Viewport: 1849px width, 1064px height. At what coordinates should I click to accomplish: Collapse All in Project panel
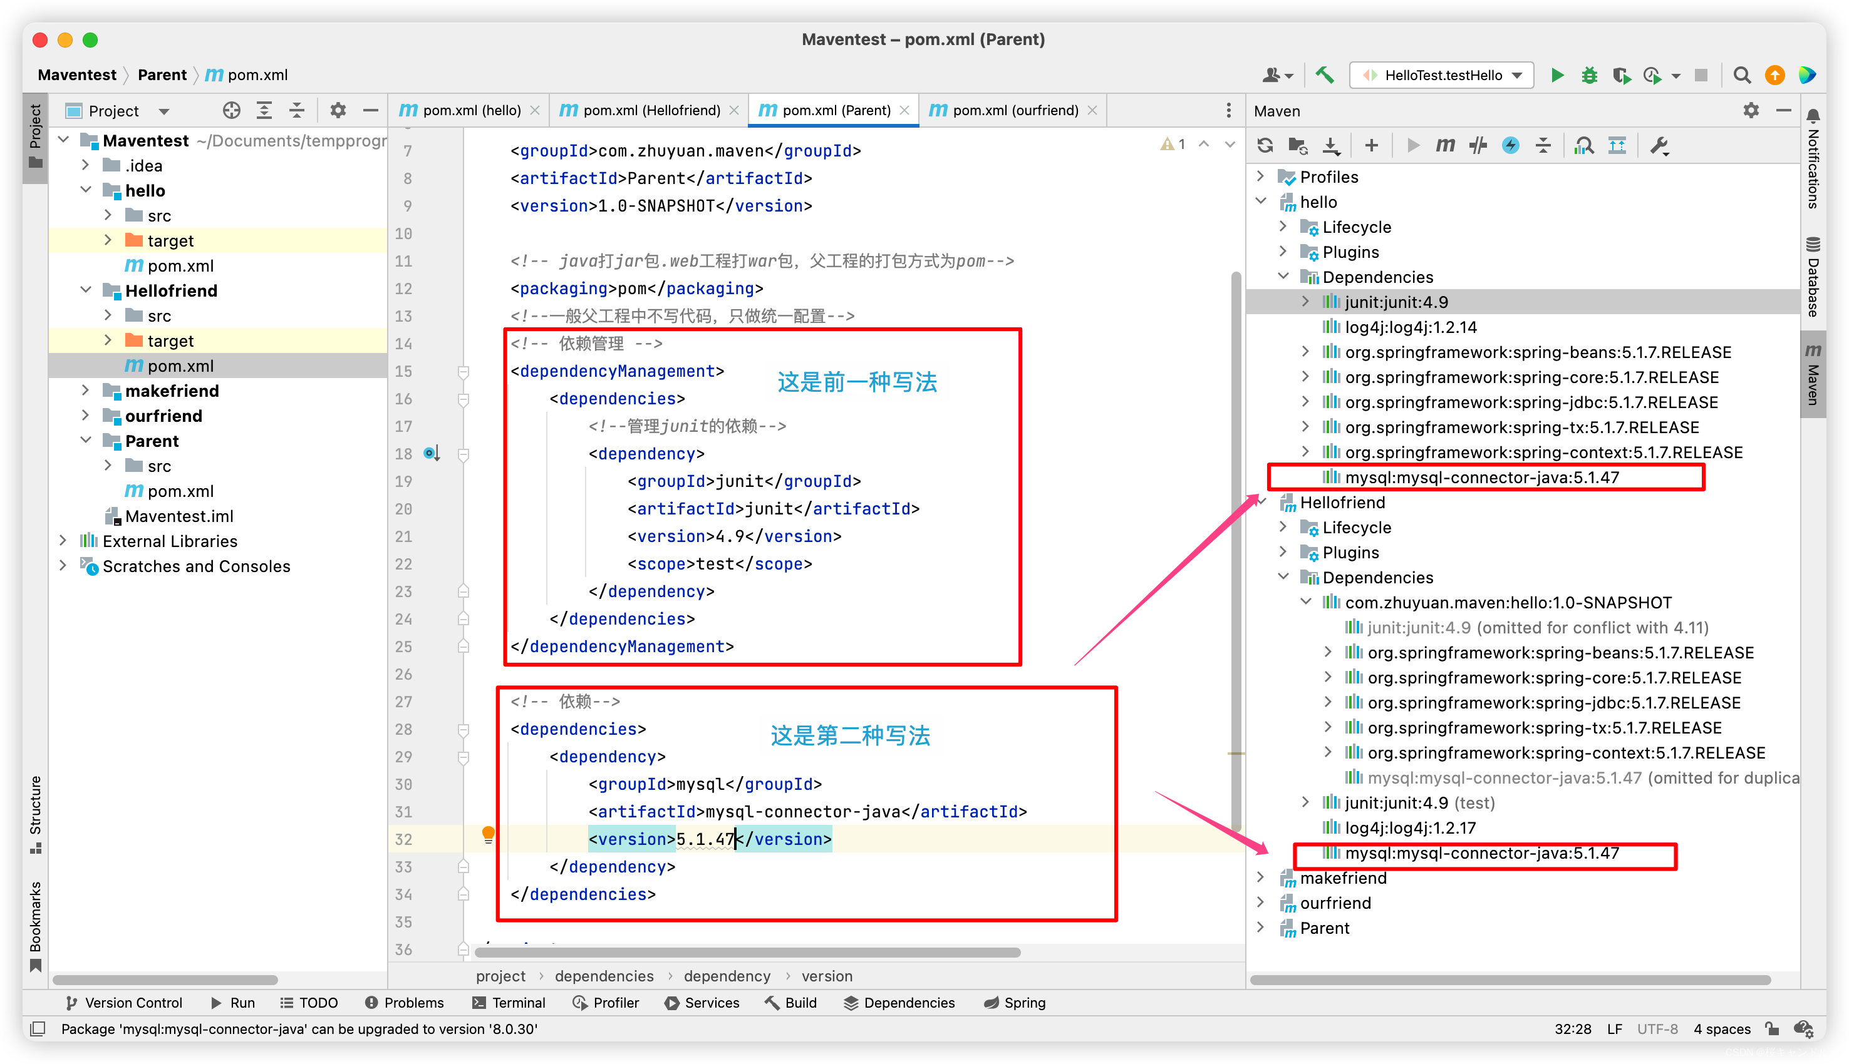[297, 110]
